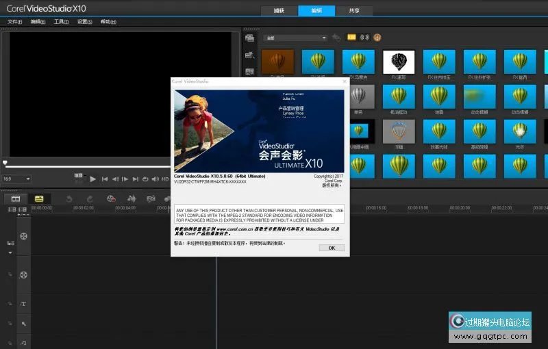This screenshot has height=349, width=548.
Task: Select the FX往外扩张 filter thumbnail
Action: click(x=480, y=62)
